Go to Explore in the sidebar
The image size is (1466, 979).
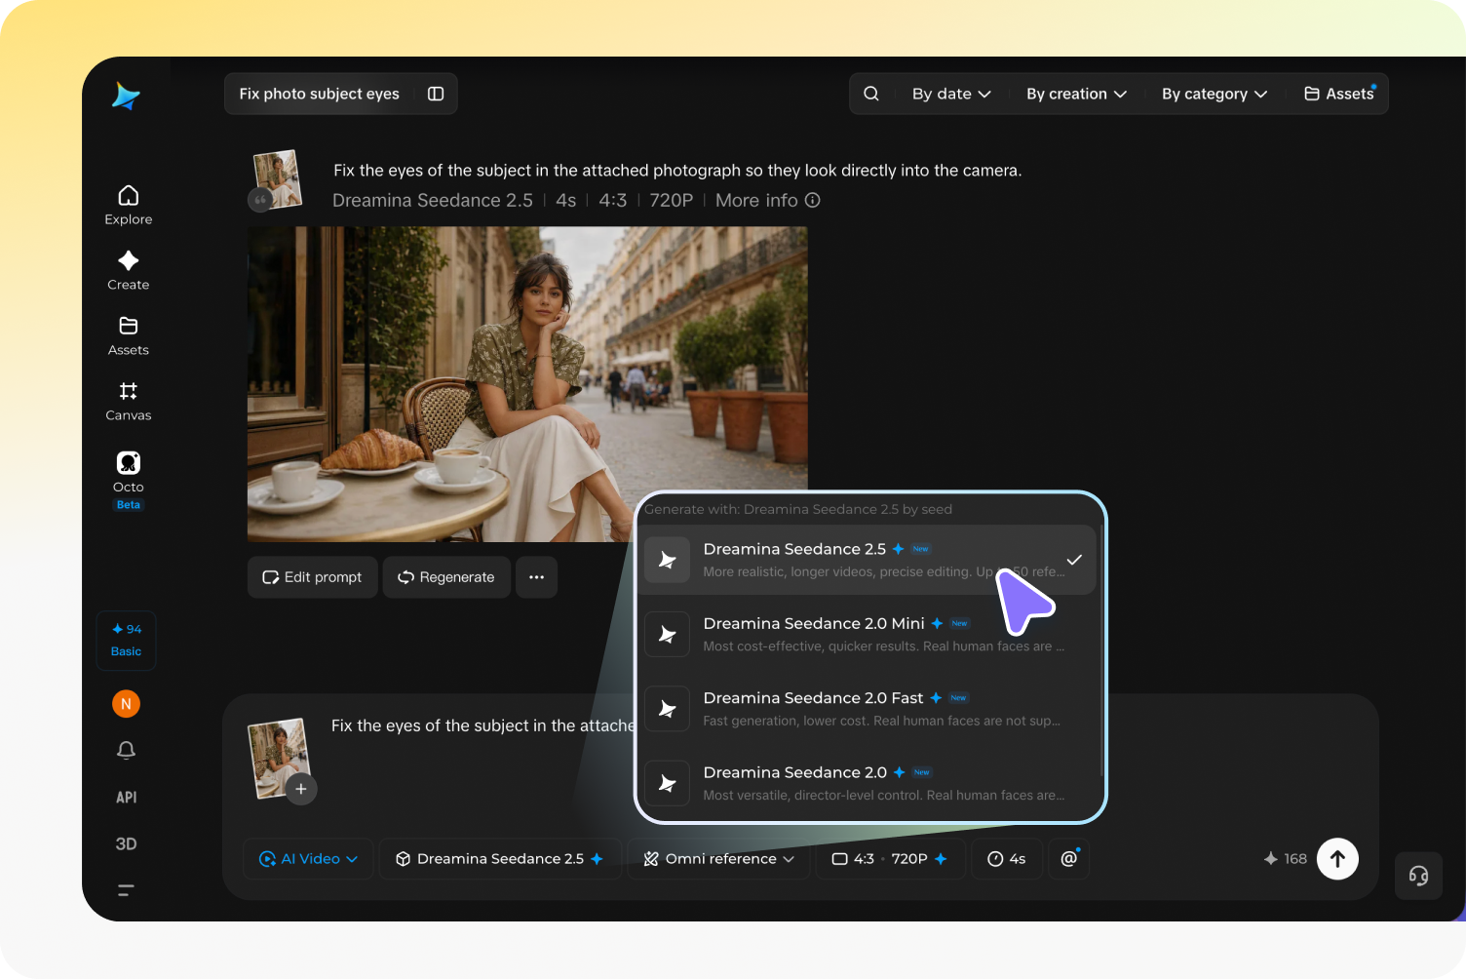[128, 205]
